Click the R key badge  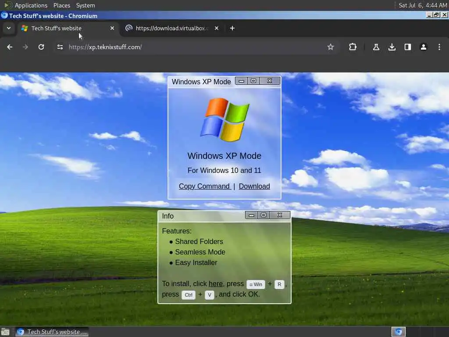point(279,284)
